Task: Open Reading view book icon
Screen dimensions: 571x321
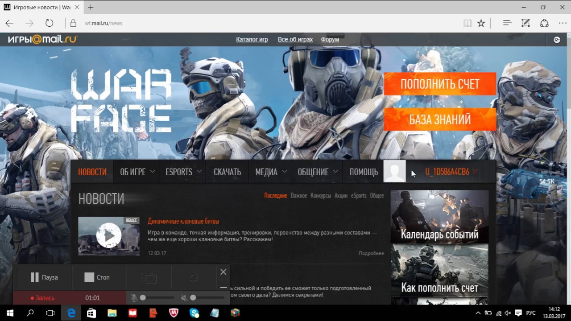Action: (x=468, y=23)
